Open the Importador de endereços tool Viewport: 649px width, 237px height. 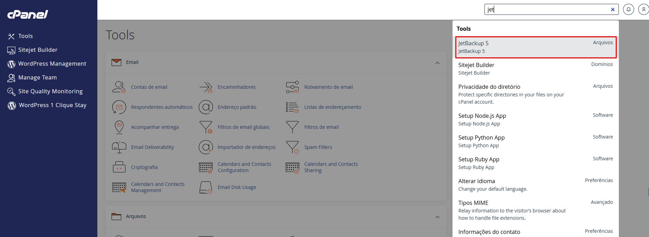pyautogui.click(x=247, y=147)
